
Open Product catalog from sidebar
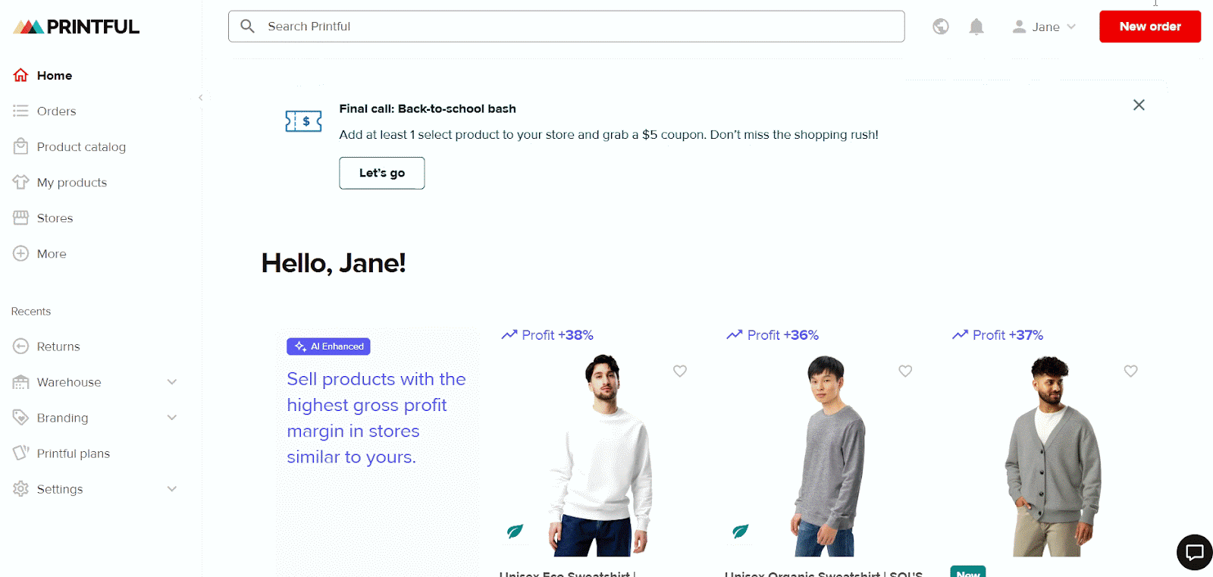coord(81,147)
